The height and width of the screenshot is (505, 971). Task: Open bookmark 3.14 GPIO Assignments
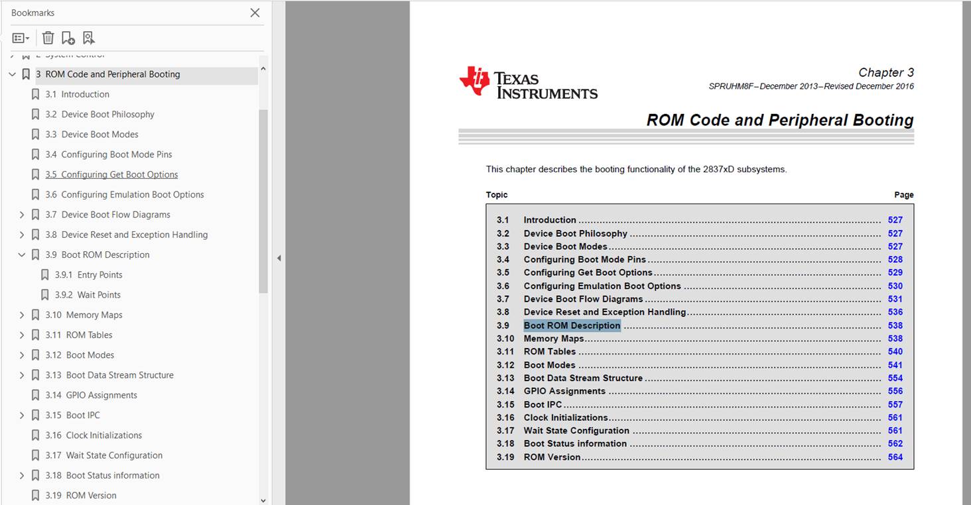91,395
